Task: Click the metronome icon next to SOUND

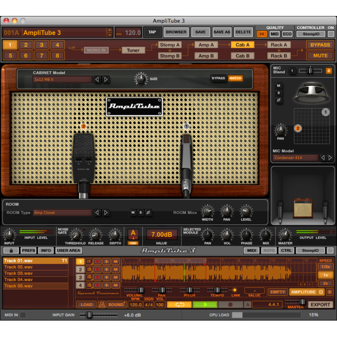Action: tap(102, 305)
